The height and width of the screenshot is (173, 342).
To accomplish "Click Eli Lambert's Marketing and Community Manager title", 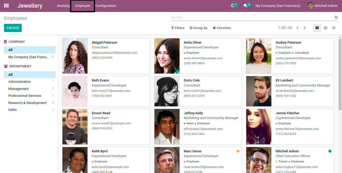I will [x=303, y=85].
